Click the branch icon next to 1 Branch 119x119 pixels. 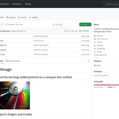pyautogui.click(x=7, y=24)
